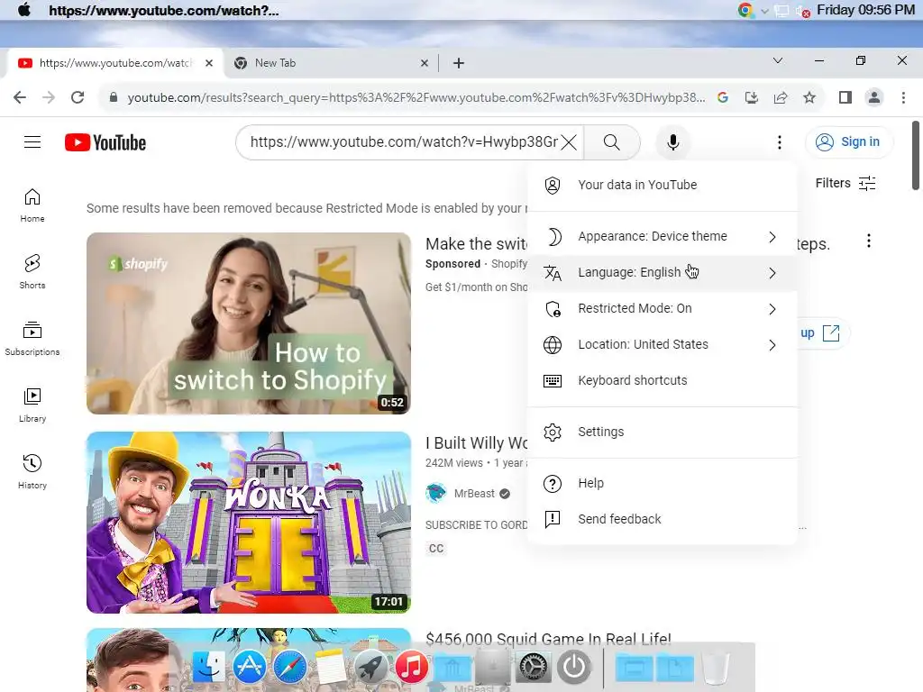The image size is (923, 692).
Task: Click the page vertical scrollbar
Action: point(916,156)
